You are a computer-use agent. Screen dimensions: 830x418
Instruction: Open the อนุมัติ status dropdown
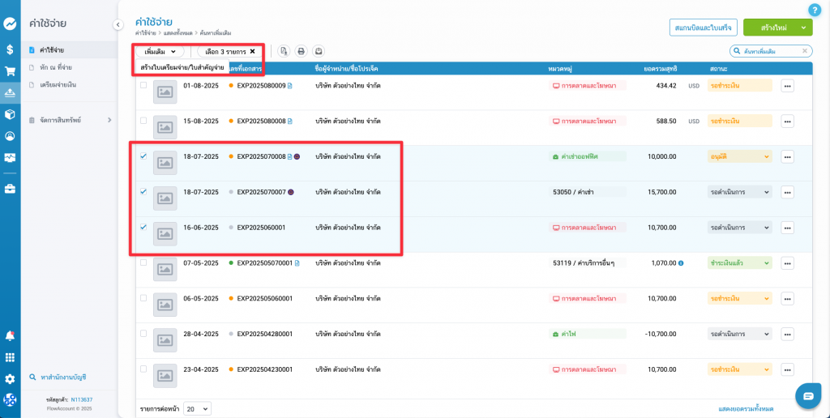tap(740, 156)
